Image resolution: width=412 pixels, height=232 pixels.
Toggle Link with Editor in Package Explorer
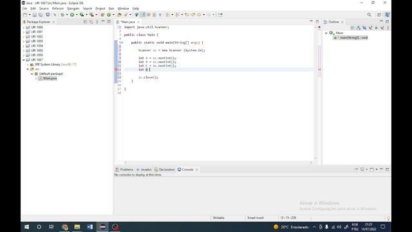coord(91,22)
